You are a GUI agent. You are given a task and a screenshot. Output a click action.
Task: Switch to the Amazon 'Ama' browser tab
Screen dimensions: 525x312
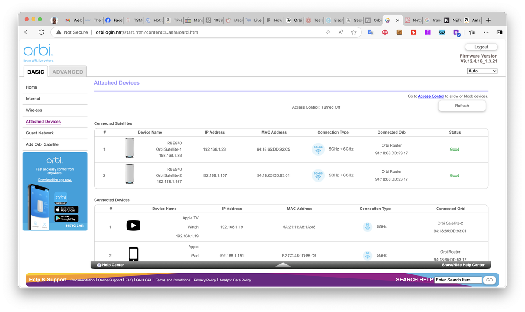coord(472,20)
